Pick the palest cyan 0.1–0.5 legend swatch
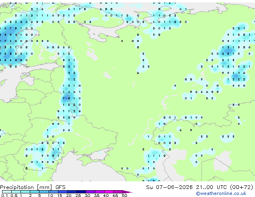255x197 pixels. point(7,192)
